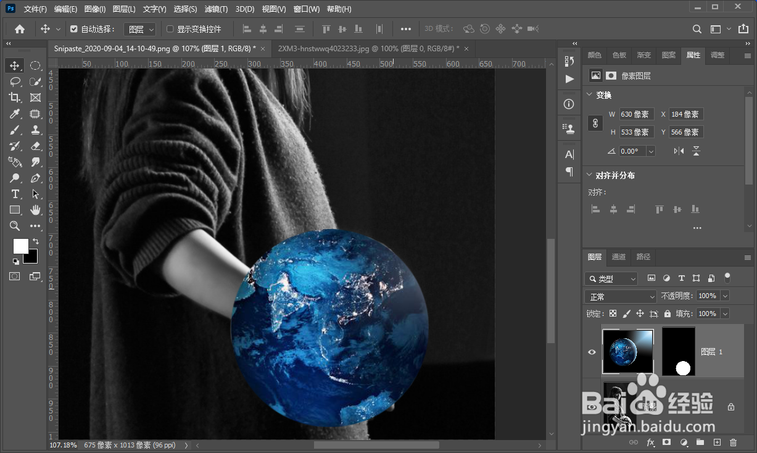Select the layer mask thumbnail of 图层 1
757x453 pixels.
(x=679, y=351)
